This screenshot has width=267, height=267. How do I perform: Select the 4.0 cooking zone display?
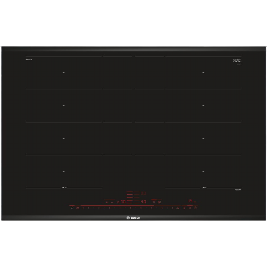tap(143, 201)
